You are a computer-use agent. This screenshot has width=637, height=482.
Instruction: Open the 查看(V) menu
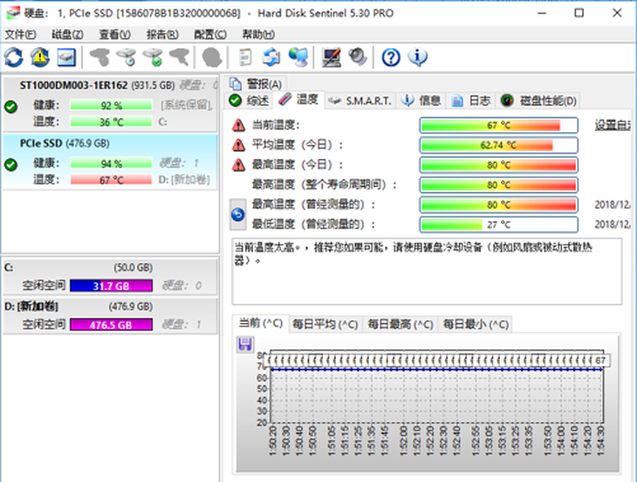coord(115,35)
